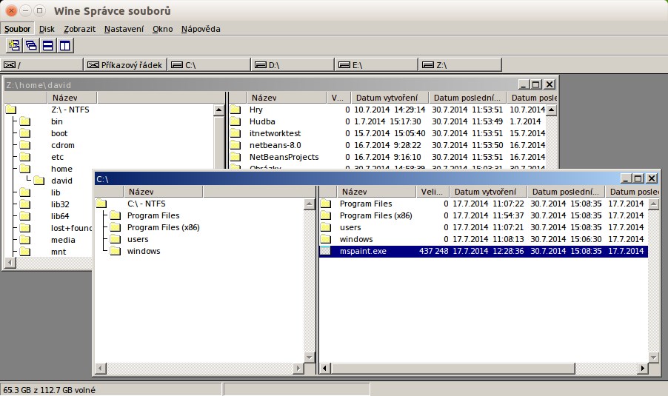668x396 pixels.
Task: Click the Tile Vertically toolbar icon
Action: coord(65,46)
